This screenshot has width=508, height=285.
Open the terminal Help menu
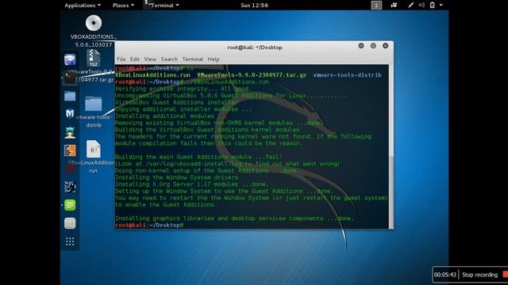tap(214, 59)
